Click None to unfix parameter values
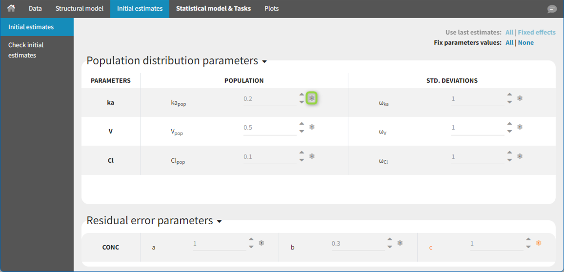 point(525,42)
